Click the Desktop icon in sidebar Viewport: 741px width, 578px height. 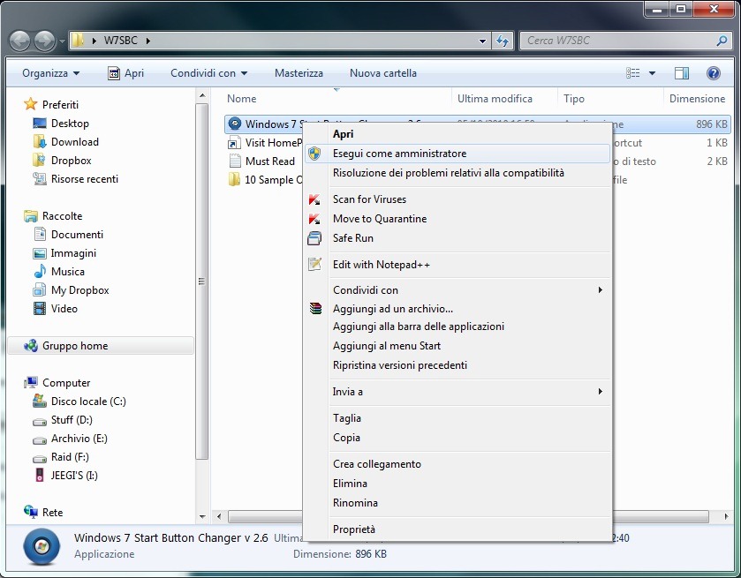[x=40, y=124]
